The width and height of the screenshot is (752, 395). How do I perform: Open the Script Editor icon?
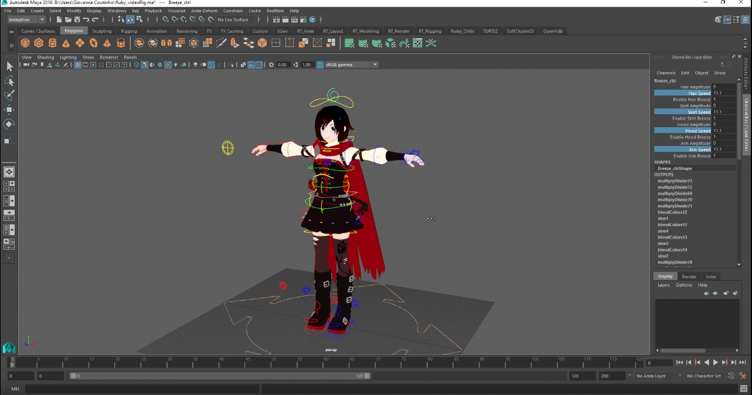[x=744, y=389]
